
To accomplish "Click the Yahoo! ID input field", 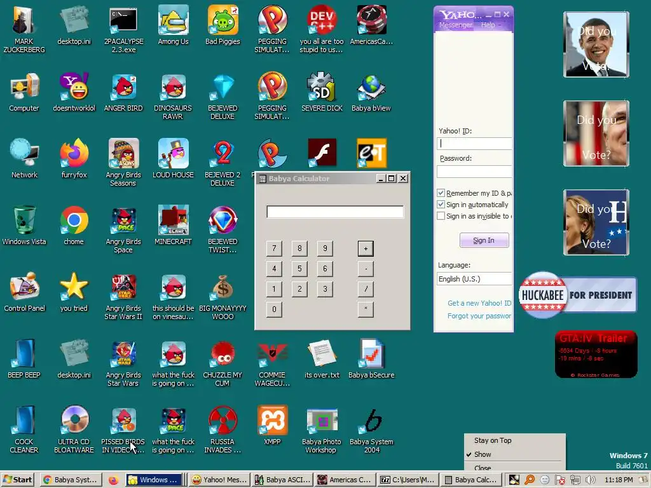I will 474,144.
